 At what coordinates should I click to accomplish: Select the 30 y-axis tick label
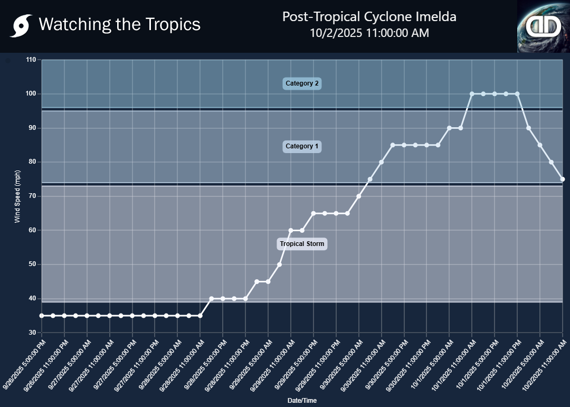pos(33,333)
